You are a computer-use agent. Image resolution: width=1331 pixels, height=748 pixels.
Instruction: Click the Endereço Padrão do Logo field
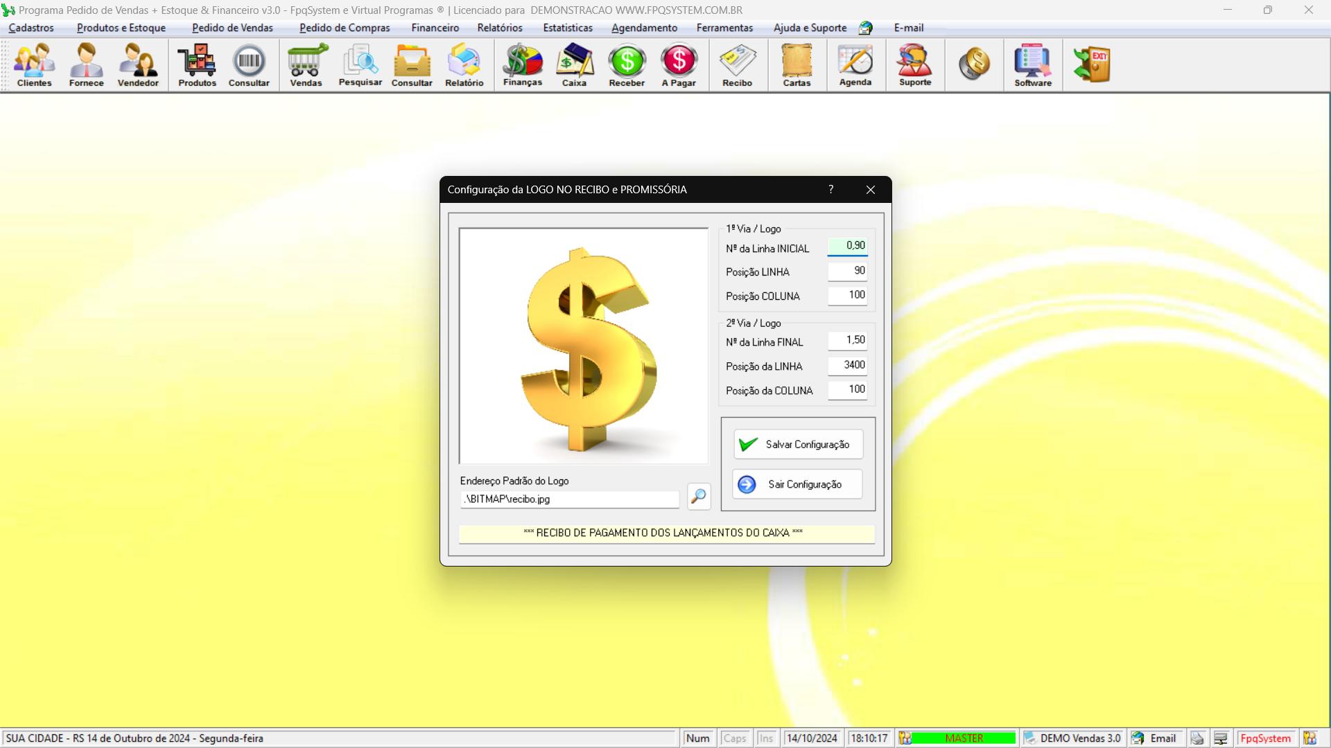click(570, 499)
